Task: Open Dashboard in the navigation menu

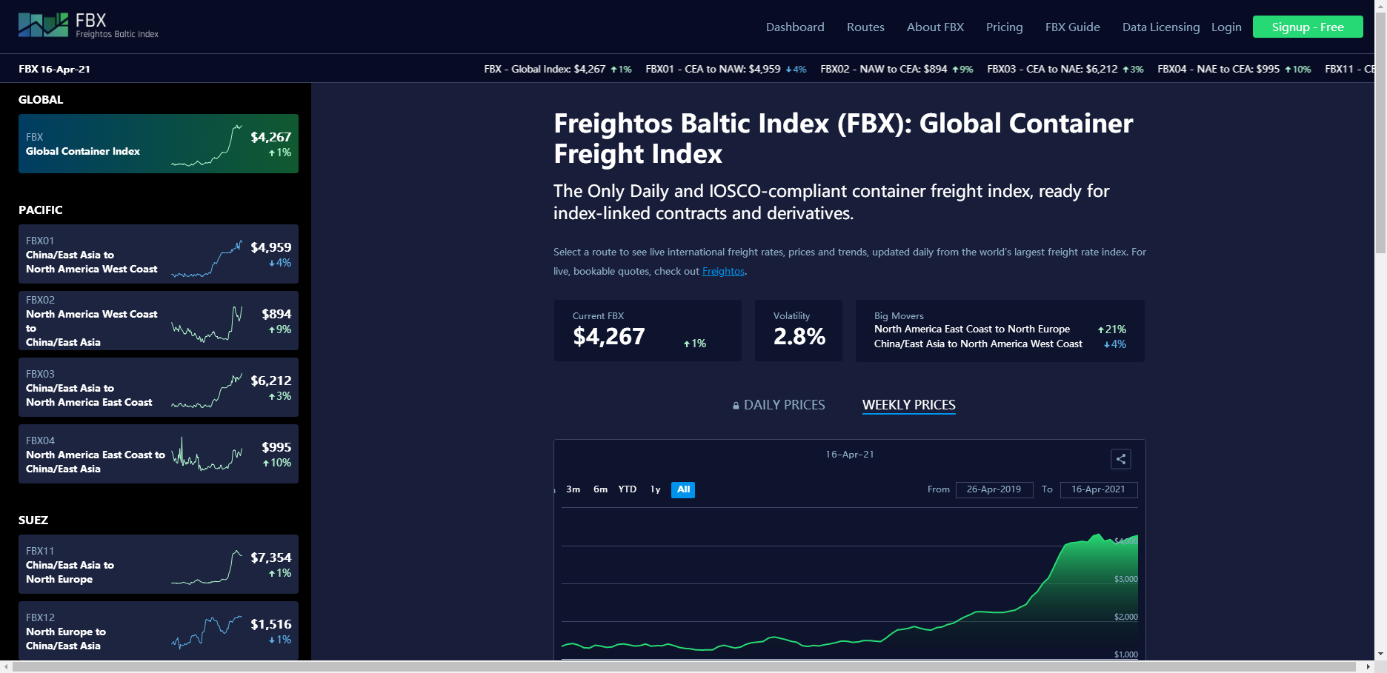Action: point(794,27)
